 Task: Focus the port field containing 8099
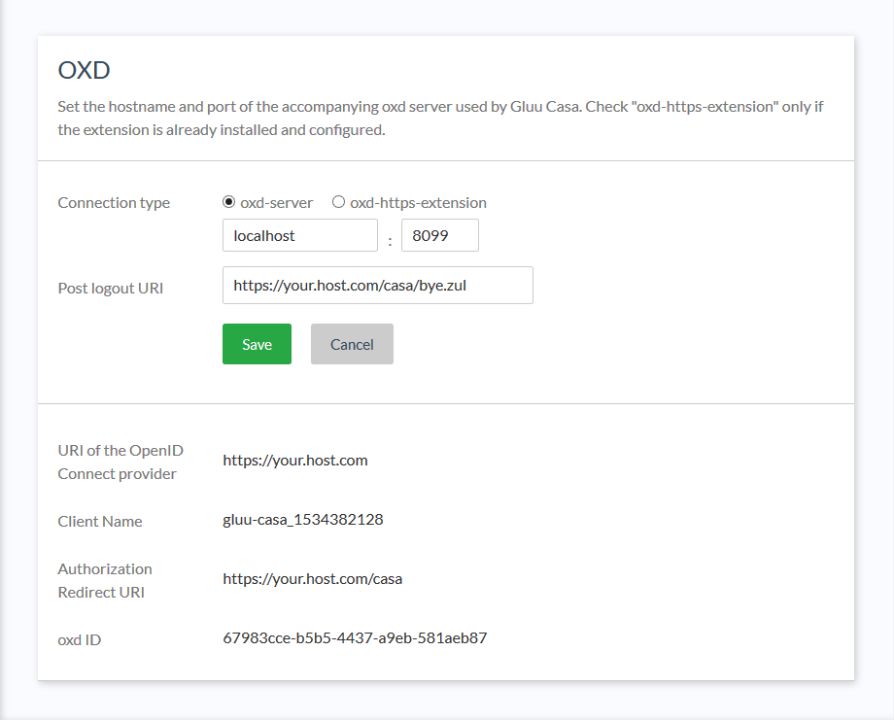pos(439,235)
